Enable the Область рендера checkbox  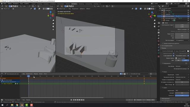pos(188,29)
